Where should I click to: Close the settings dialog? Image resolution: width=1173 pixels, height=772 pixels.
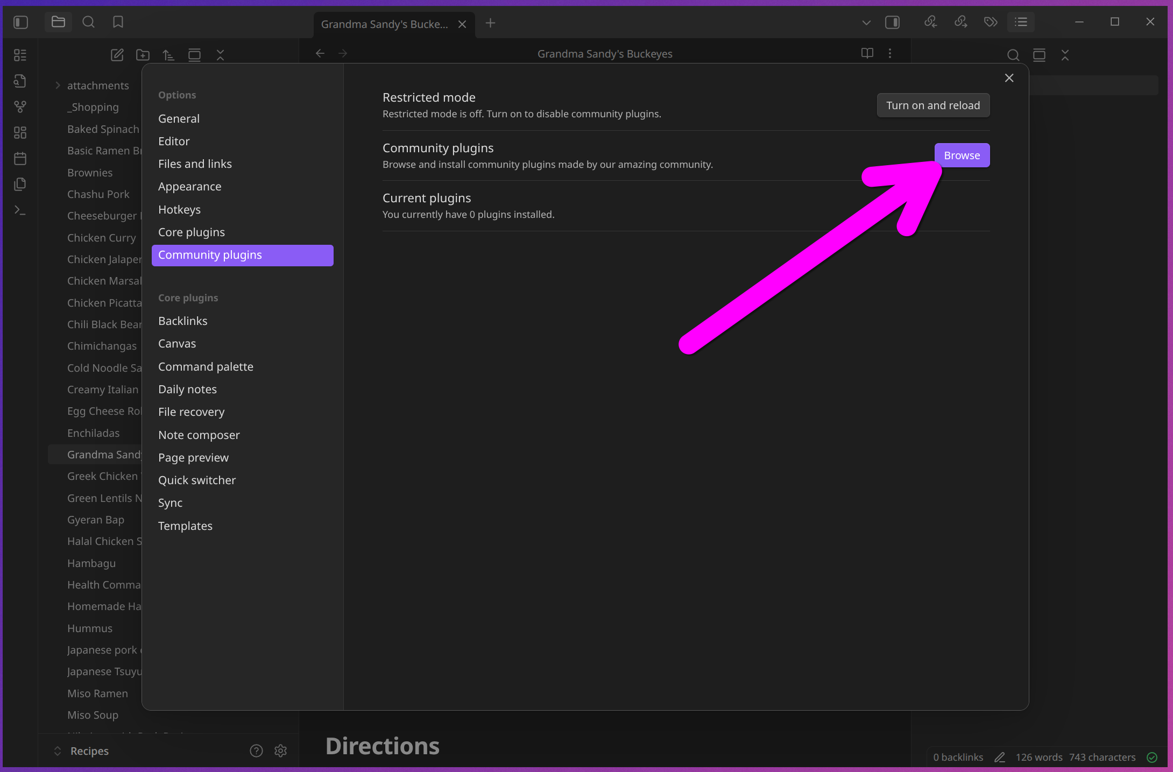click(x=1009, y=78)
